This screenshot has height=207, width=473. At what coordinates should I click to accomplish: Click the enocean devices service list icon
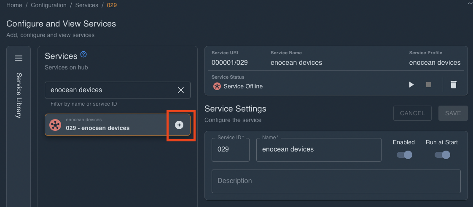pos(55,125)
